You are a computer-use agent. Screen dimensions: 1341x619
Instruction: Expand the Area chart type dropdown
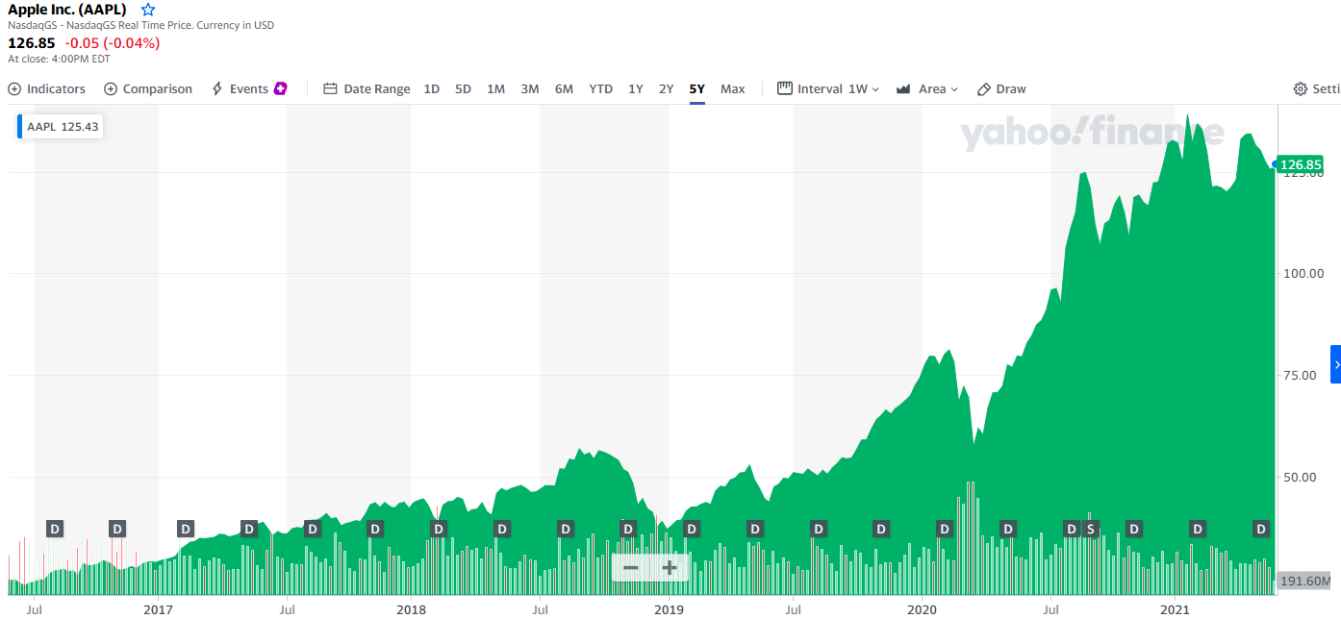[x=927, y=89]
